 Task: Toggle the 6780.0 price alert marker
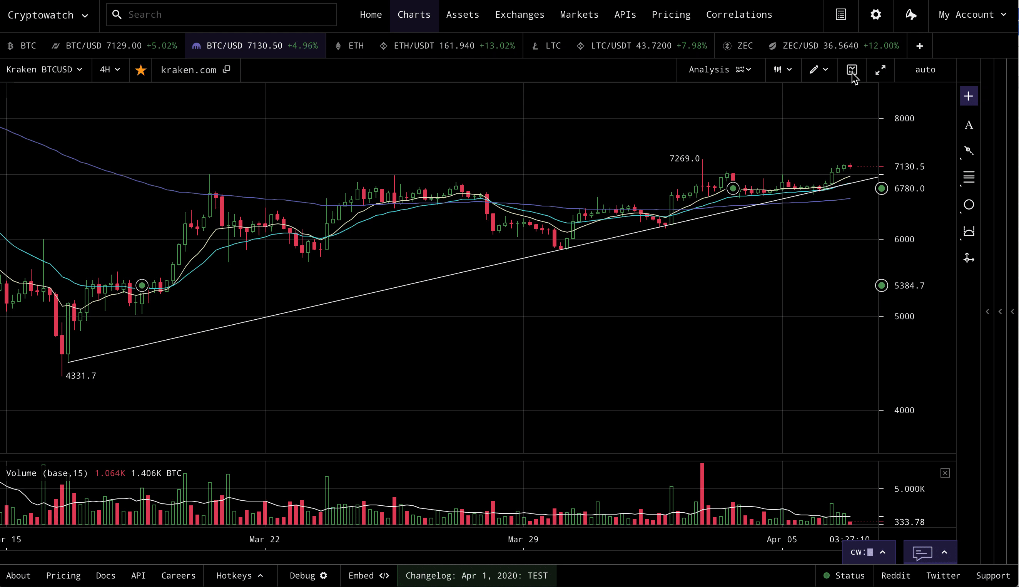click(x=882, y=188)
